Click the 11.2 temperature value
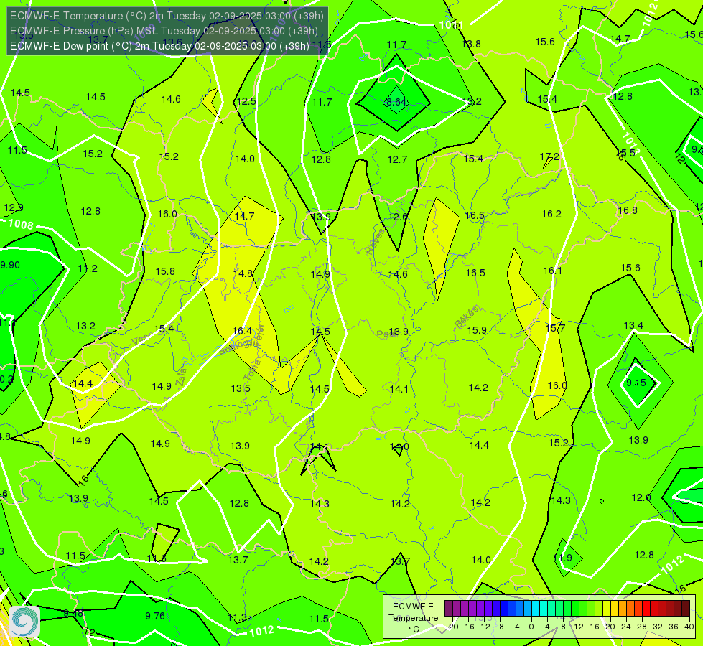 [88, 268]
